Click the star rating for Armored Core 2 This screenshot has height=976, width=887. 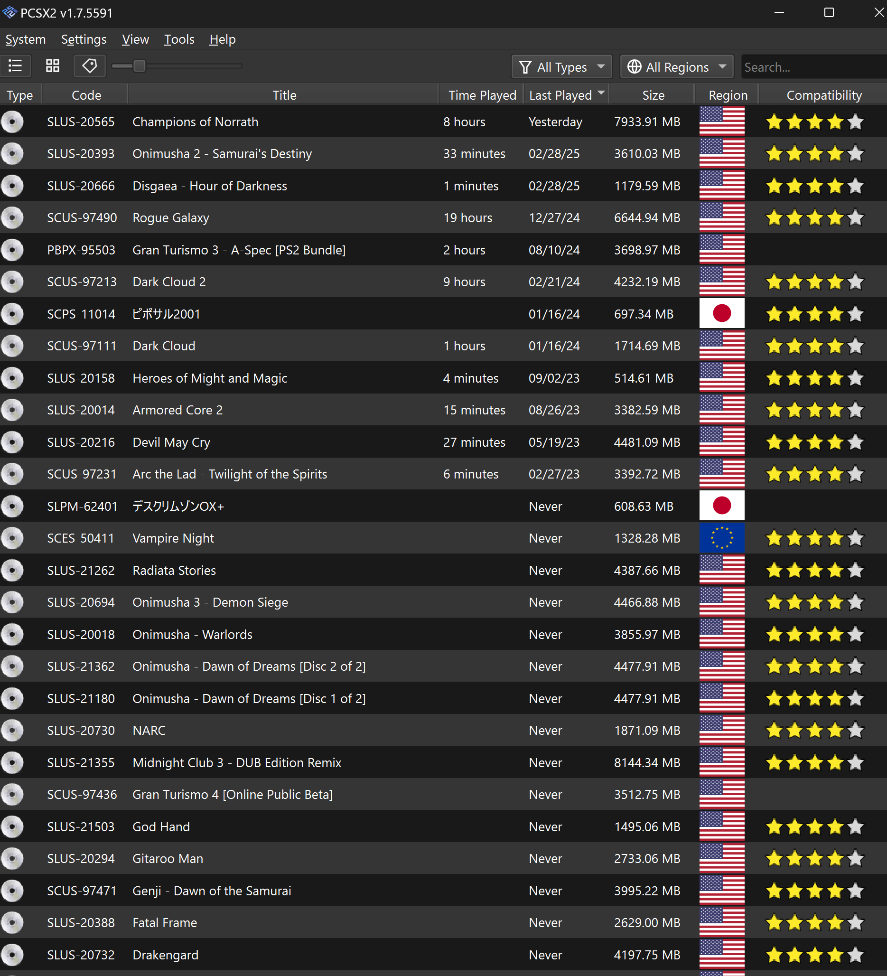(814, 410)
